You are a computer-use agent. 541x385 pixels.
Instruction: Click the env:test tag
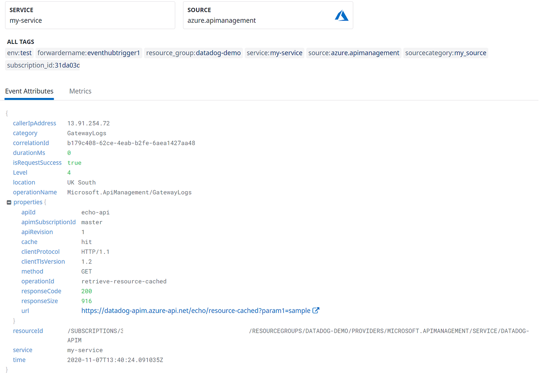19,53
